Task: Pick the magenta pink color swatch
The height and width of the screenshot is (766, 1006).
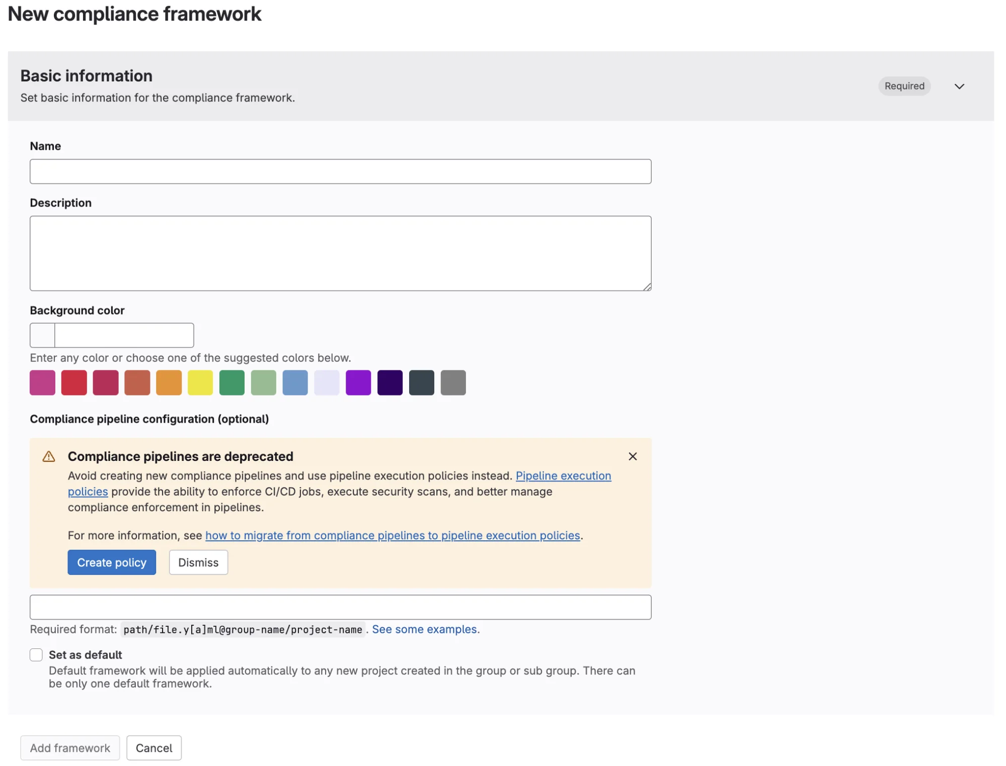Action: 43,383
